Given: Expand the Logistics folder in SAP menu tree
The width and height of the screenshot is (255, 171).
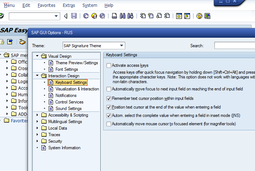Looking at the screenshot, I should click(x=7, y=81).
